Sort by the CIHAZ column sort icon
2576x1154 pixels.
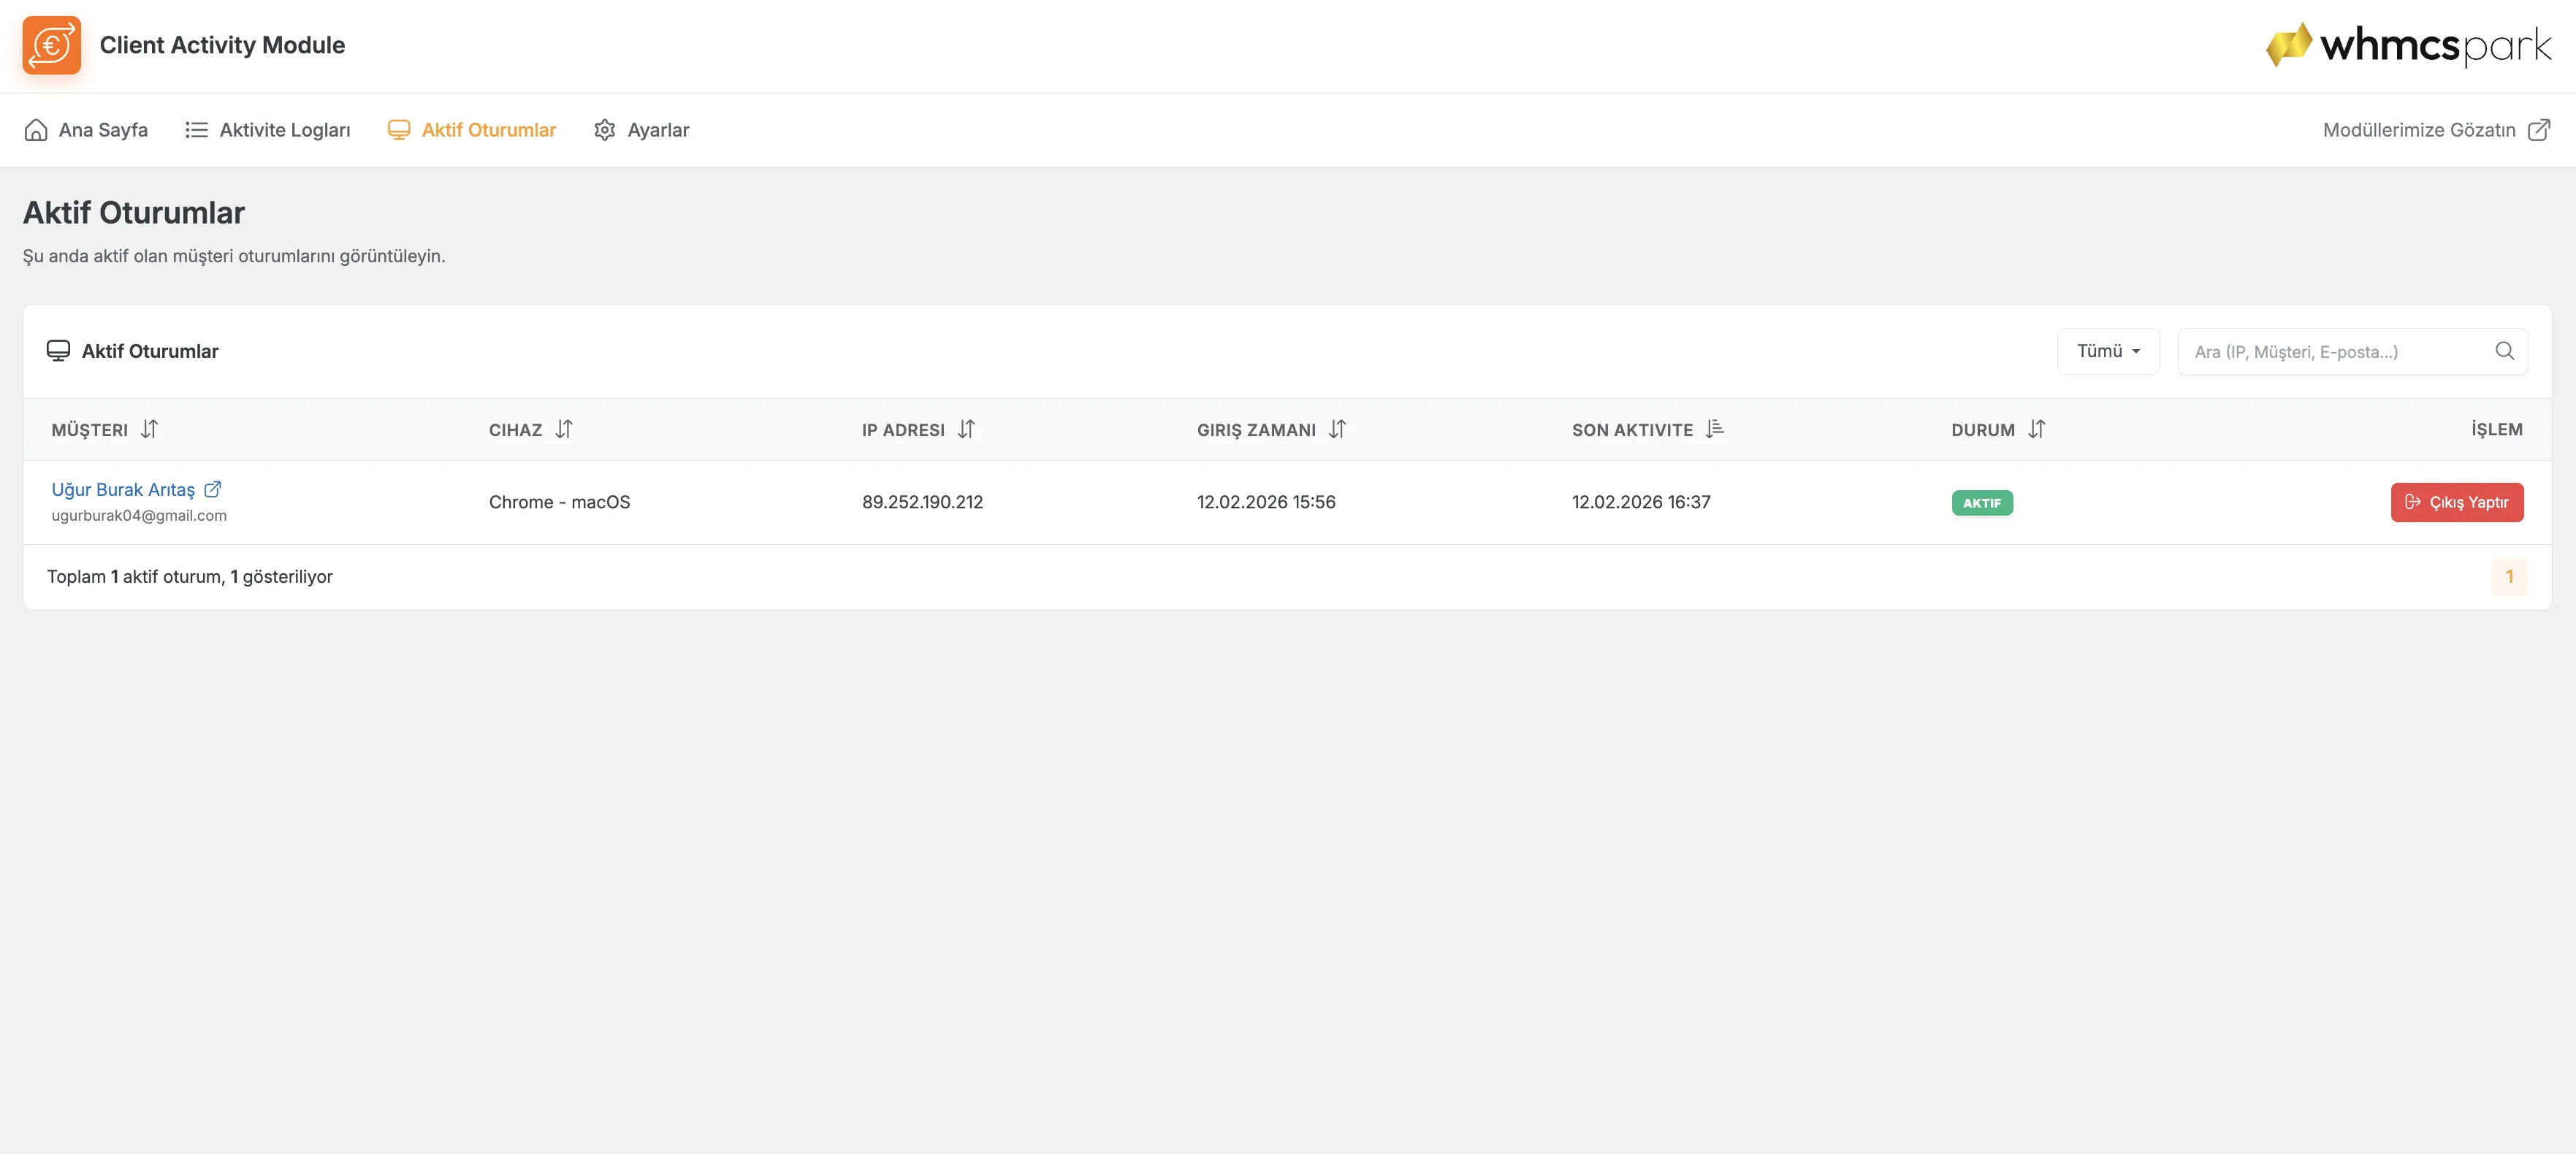coord(564,429)
